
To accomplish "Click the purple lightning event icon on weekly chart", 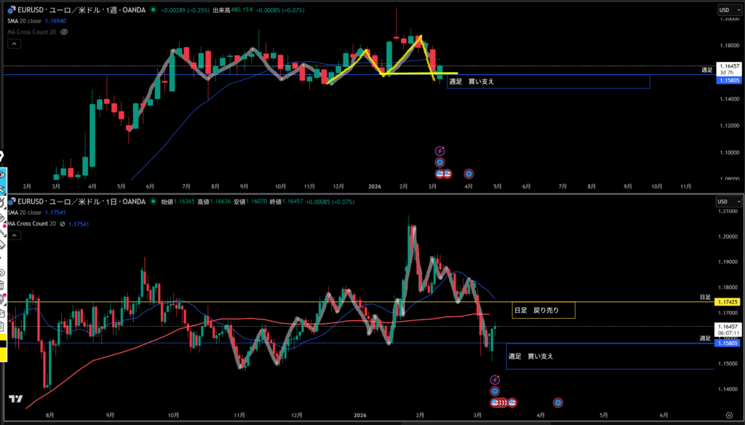I will (x=439, y=150).
